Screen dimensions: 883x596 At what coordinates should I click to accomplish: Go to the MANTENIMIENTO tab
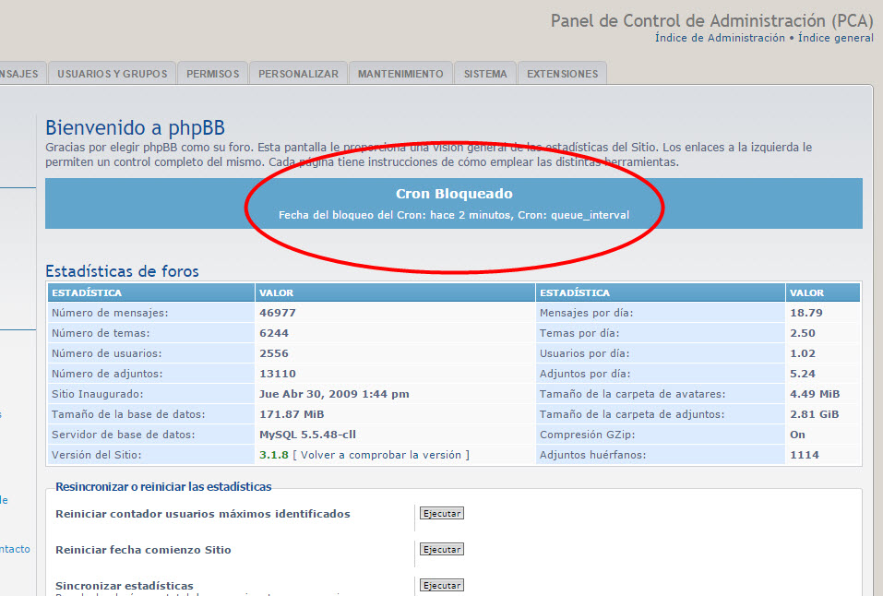click(400, 74)
